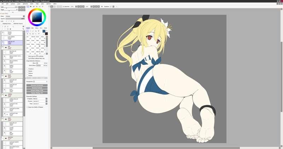This screenshot has height=149, width=283.
Task: Open the Canvas menu
Action: tap(13, 4)
